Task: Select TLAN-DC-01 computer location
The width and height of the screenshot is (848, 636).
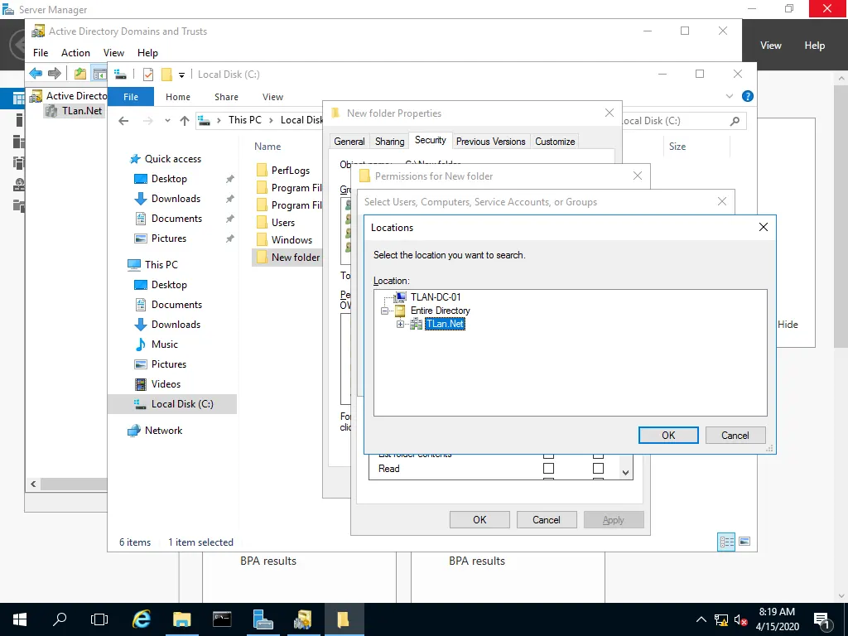Action: click(436, 297)
